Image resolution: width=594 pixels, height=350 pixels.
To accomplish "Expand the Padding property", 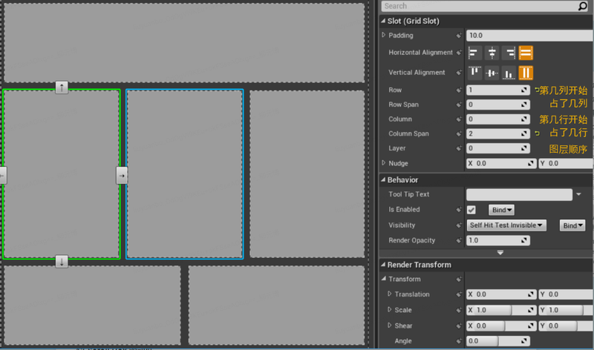I will click(383, 35).
